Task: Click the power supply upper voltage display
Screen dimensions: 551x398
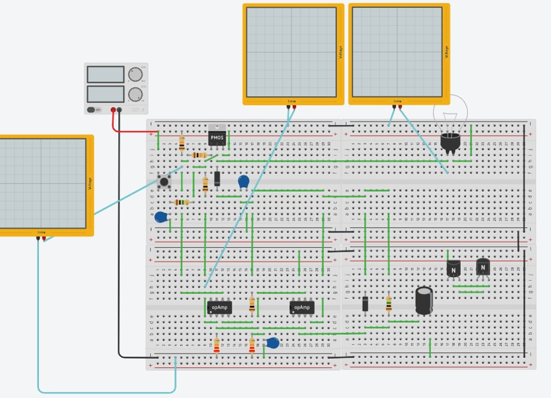Action: 105,75
